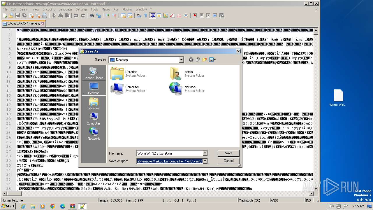Select the Worm.Win32.Stuxnet.a document tab
This screenshot has height=210, width=373.
pyautogui.click(x=23, y=24)
